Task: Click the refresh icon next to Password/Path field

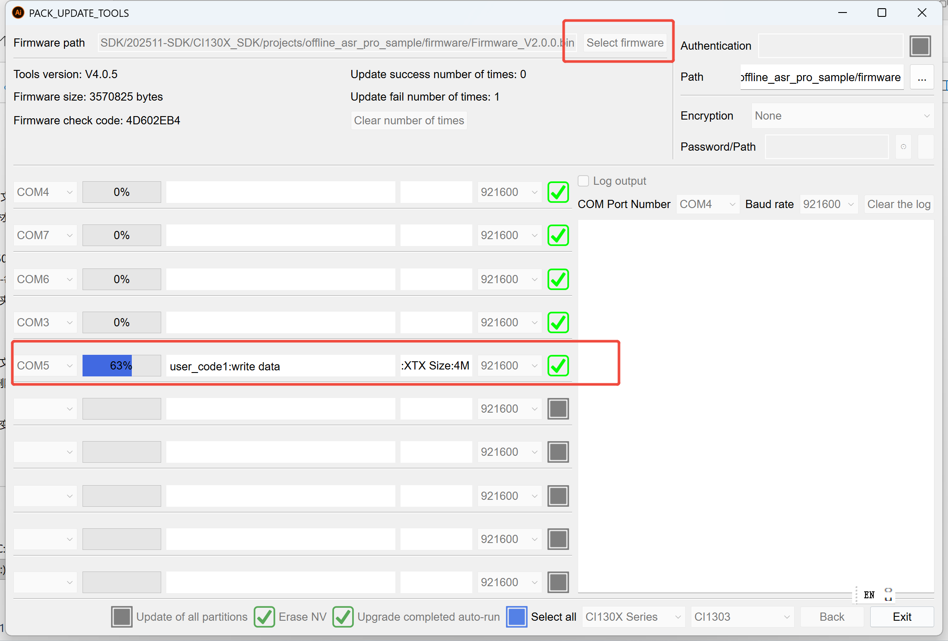Action: (903, 147)
